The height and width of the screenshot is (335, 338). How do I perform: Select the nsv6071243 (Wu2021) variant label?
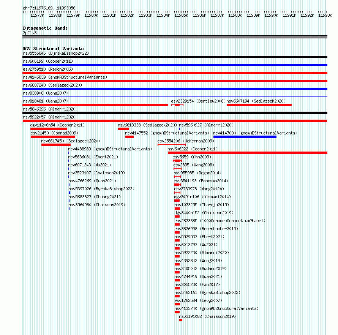click(90, 165)
